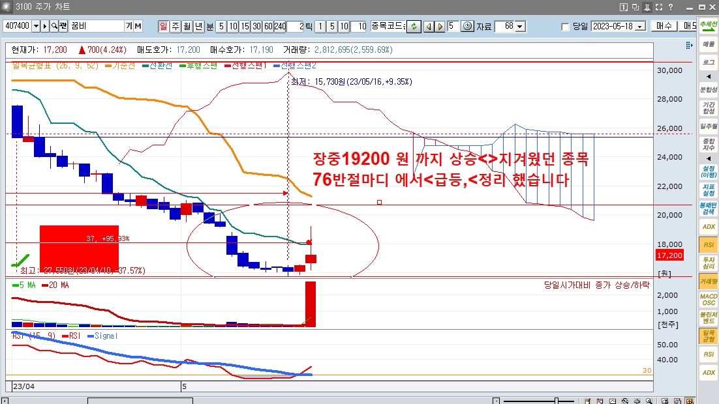Select the 240 minute interval toggle
This screenshot has width=719, height=404.
pyautogui.click(x=280, y=26)
